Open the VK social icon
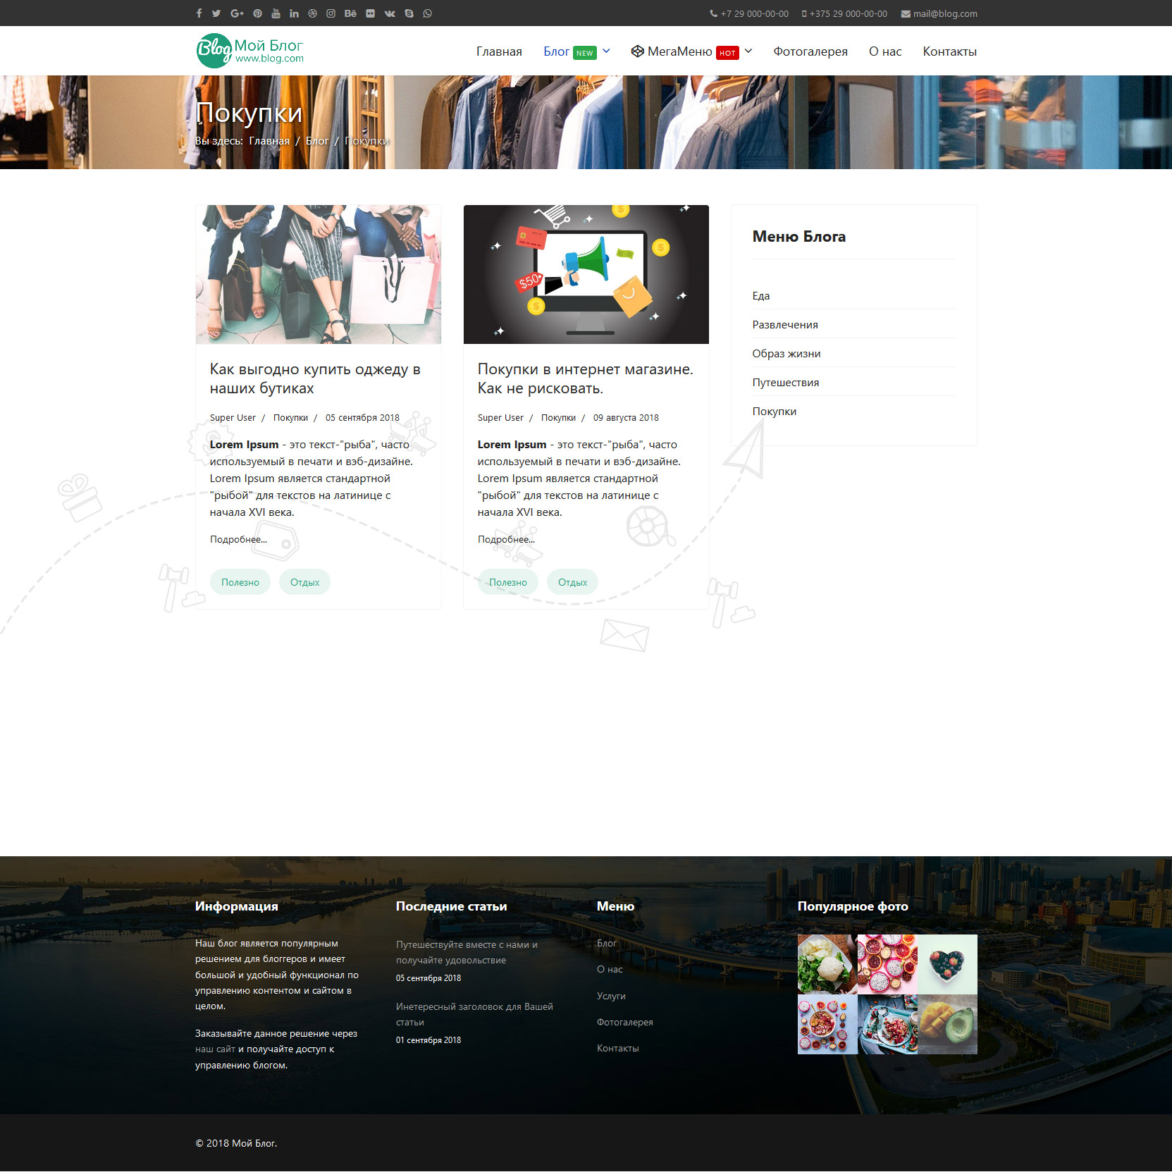This screenshot has height=1172, width=1172. point(390,13)
